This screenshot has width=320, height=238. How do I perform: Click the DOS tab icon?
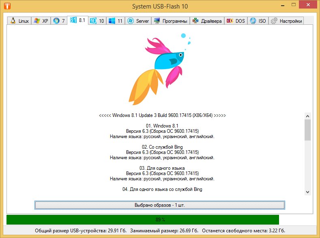point(230,21)
